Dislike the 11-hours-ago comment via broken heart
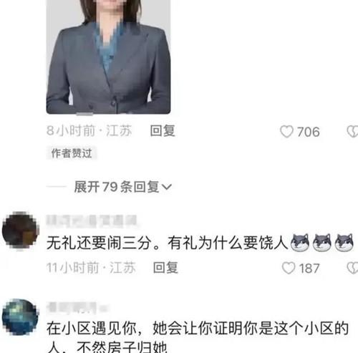This screenshot has width=358, height=353. (x=352, y=268)
